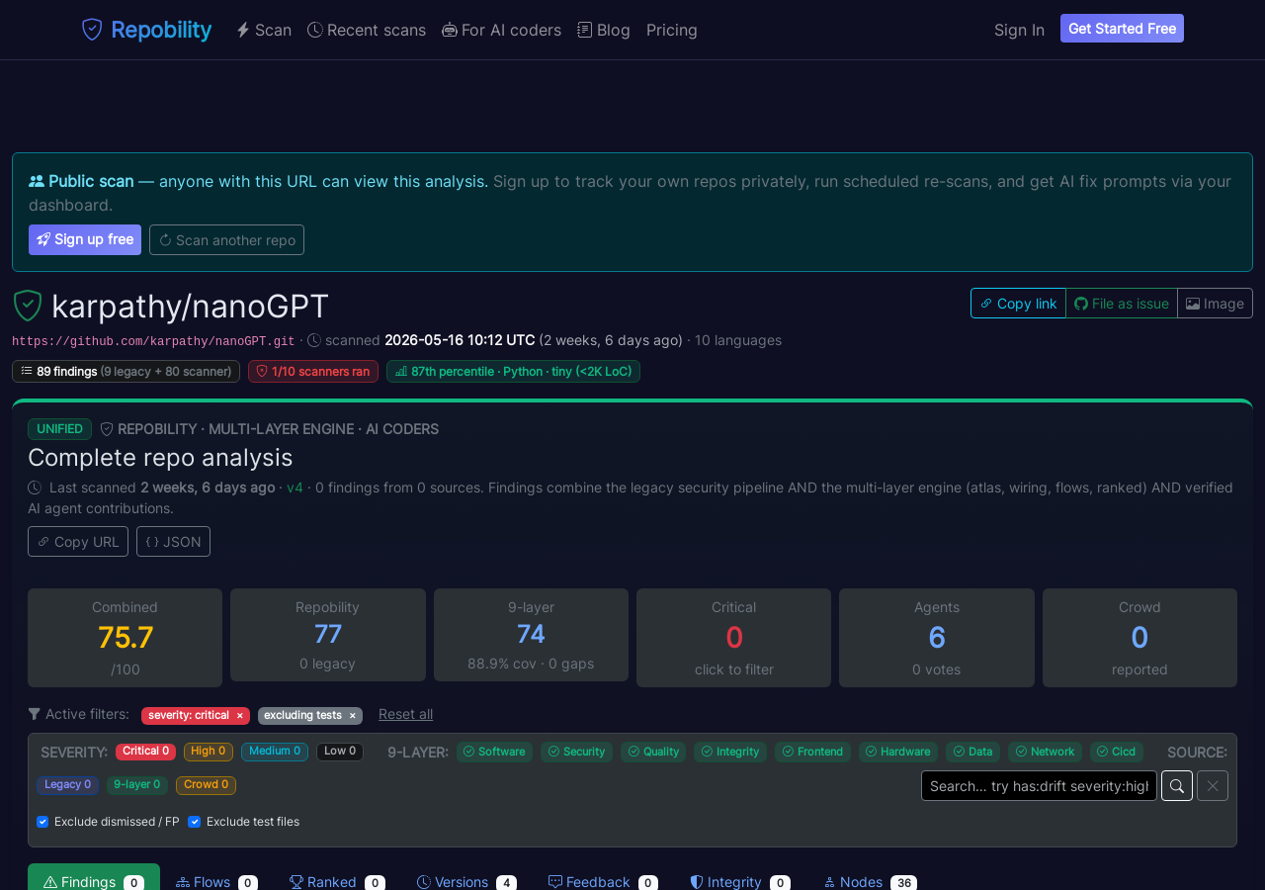Switch to the Integrity tab
This screenshot has height=890, width=1265.
pos(740,881)
